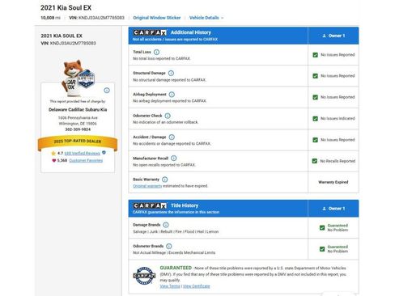395x296 pixels.
Task: Expand the Vehicle Details dropdown
Action: click(206, 18)
